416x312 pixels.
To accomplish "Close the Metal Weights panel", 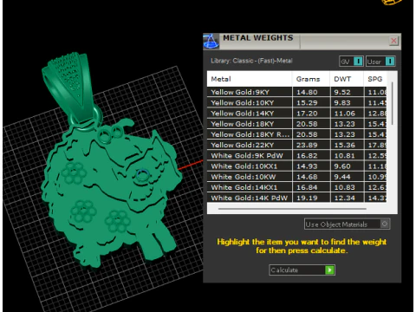I will tap(393, 41).
